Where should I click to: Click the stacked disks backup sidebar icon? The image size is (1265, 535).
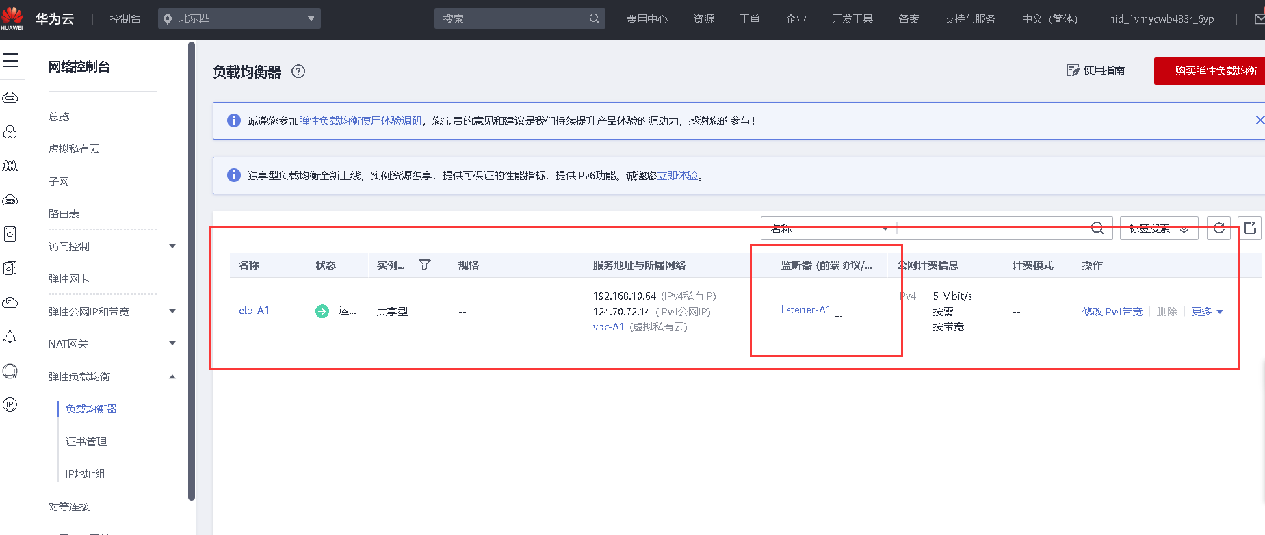click(x=10, y=268)
